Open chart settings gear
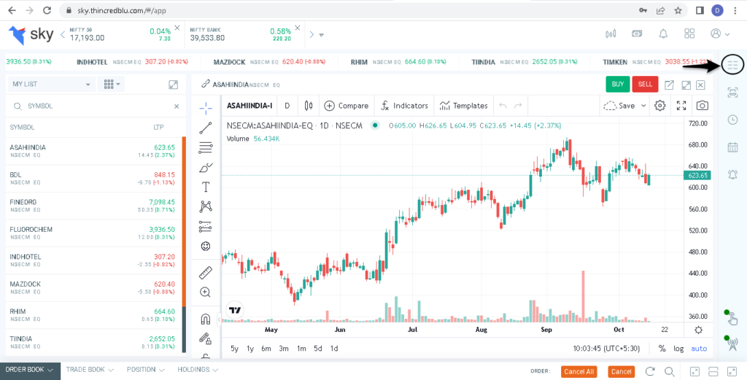The width and height of the screenshot is (747, 380). point(659,106)
